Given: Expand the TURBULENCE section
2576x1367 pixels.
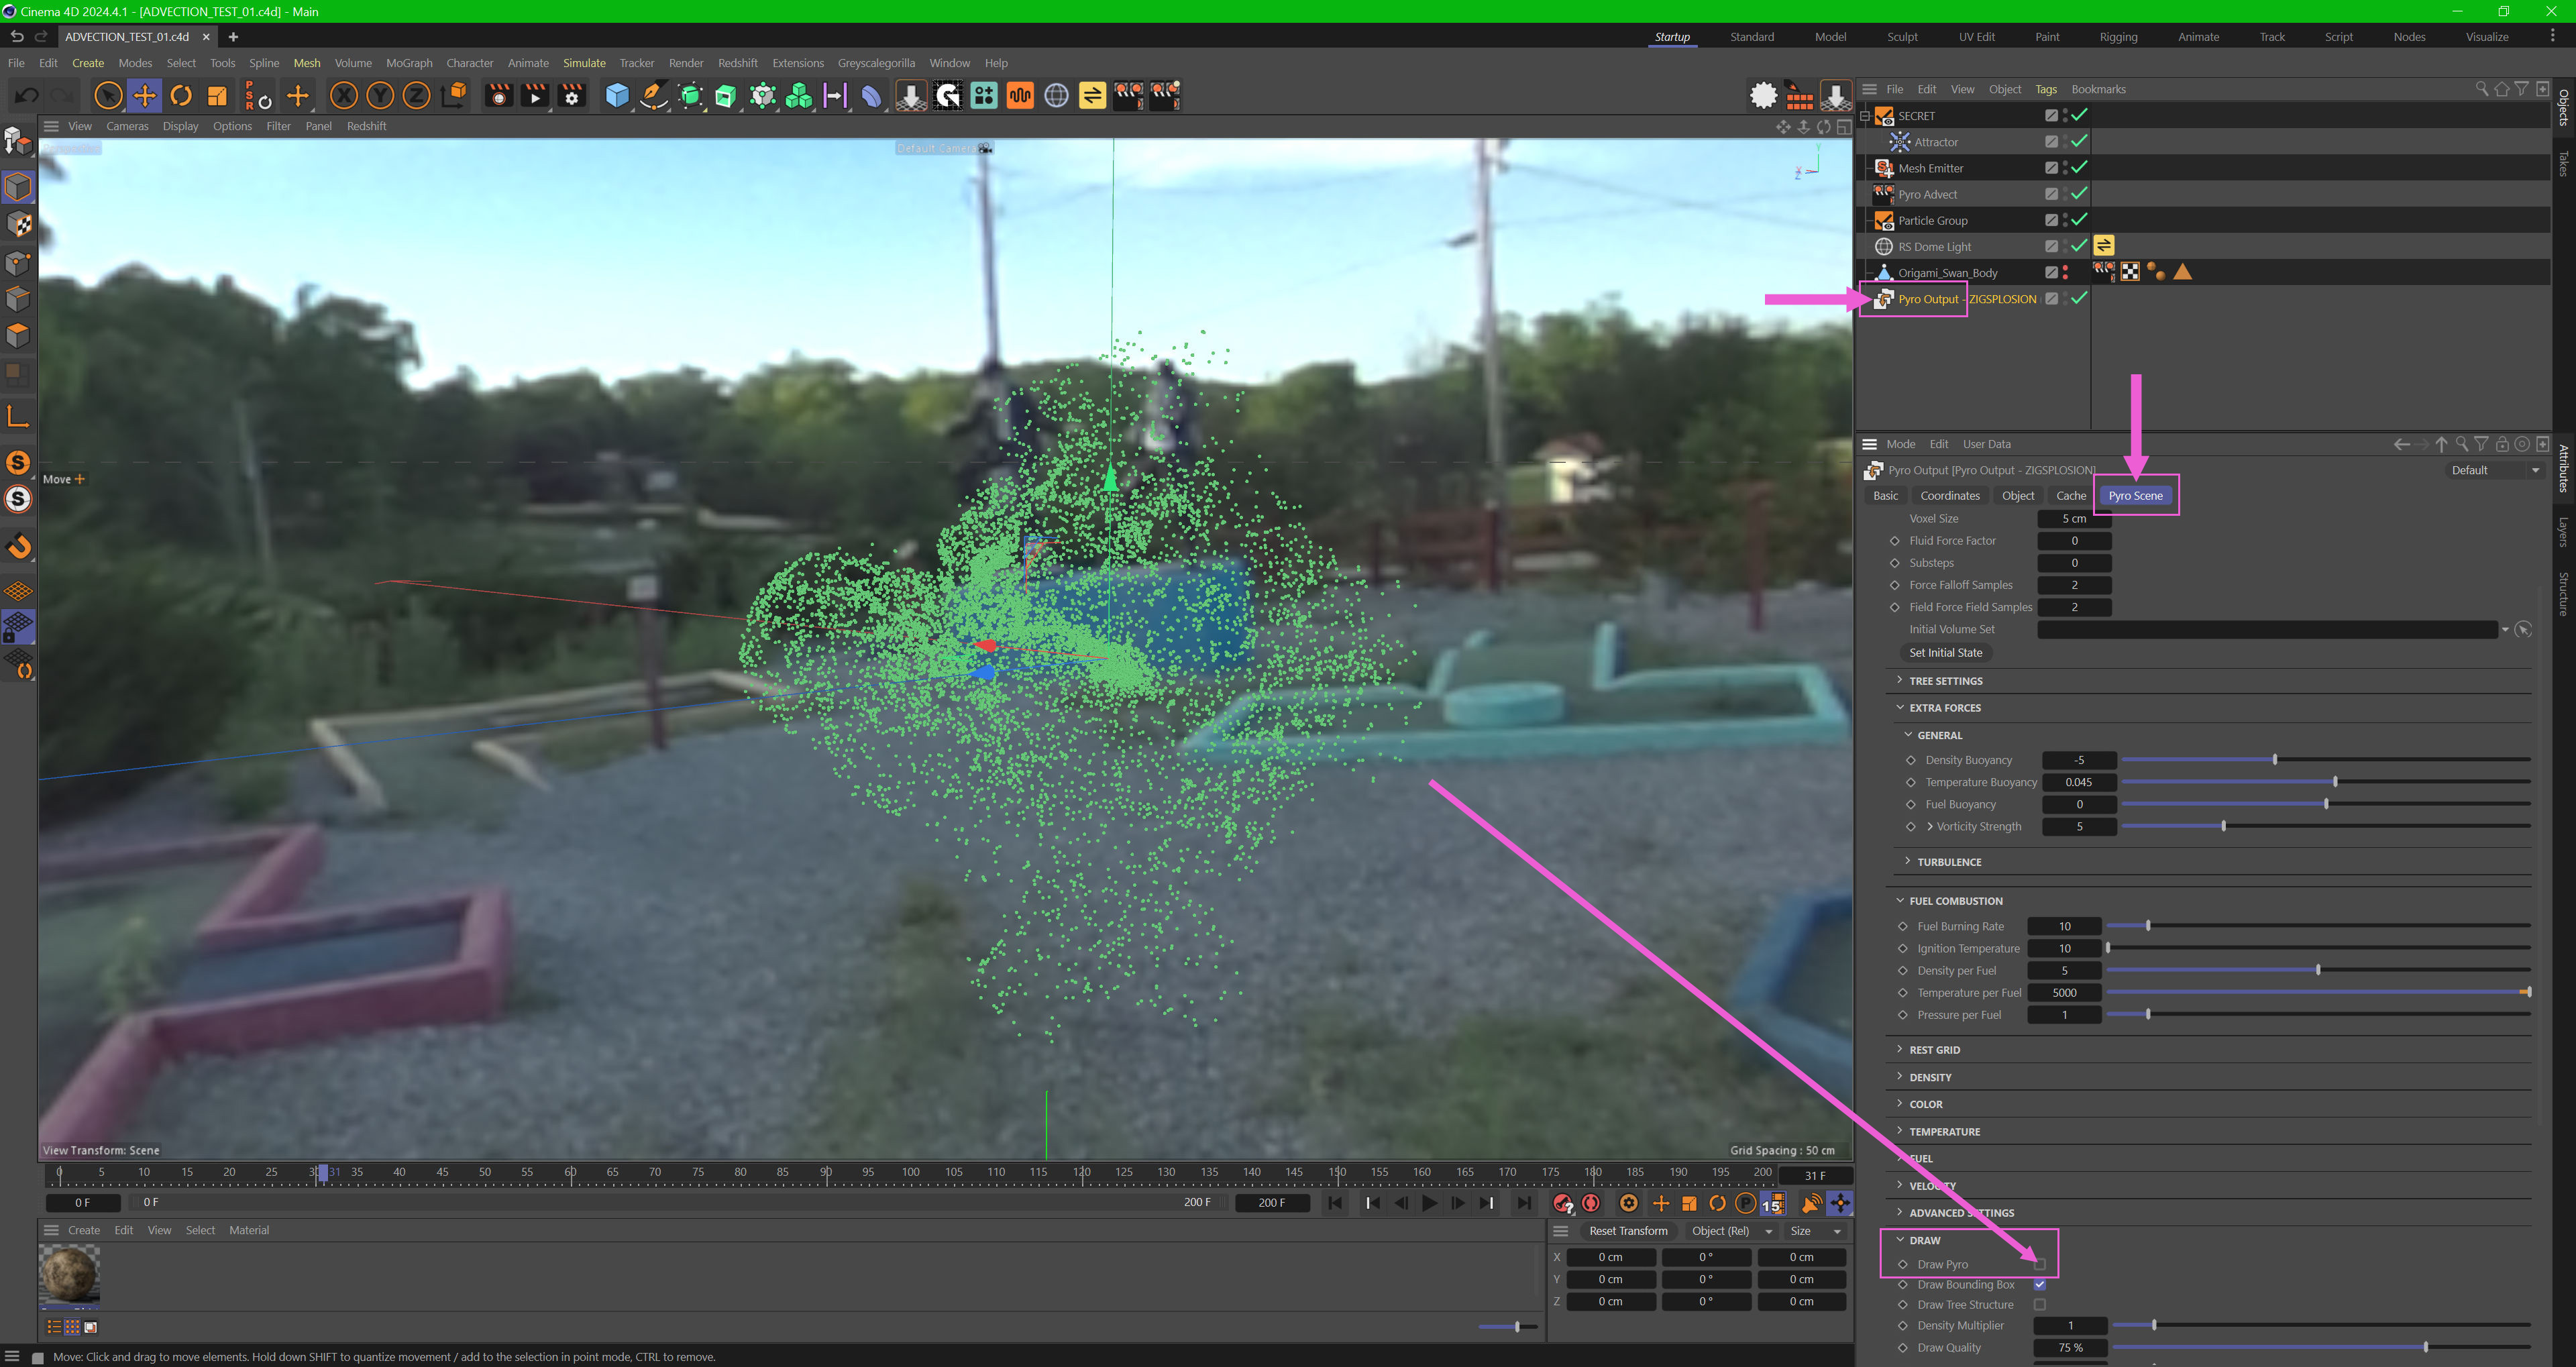Looking at the screenshot, I should pyautogui.click(x=1948, y=862).
